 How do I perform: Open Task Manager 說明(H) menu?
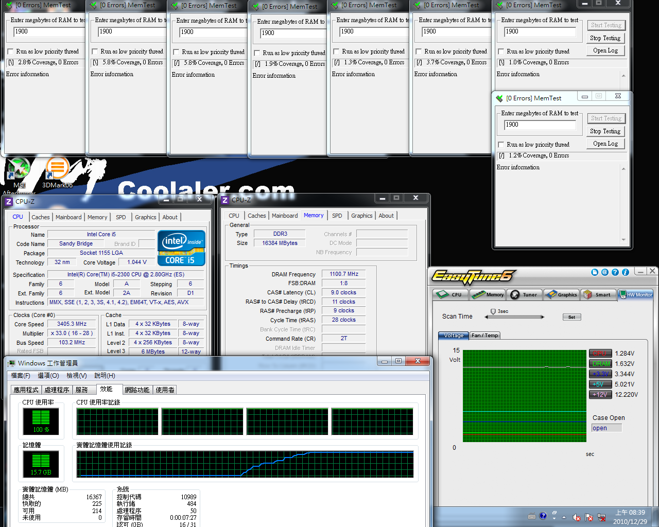click(105, 376)
